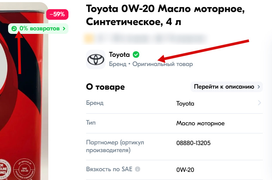Click part number 08880-13205
The width and height of the screenshot is (272, 180).
tap(193, 143)
